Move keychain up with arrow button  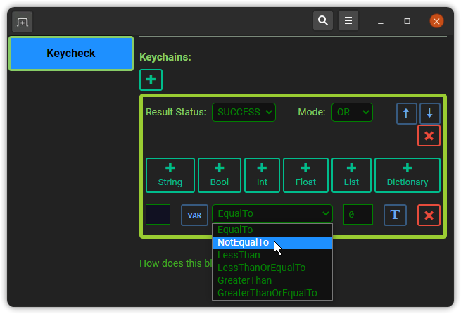click(x=406, y=113)
